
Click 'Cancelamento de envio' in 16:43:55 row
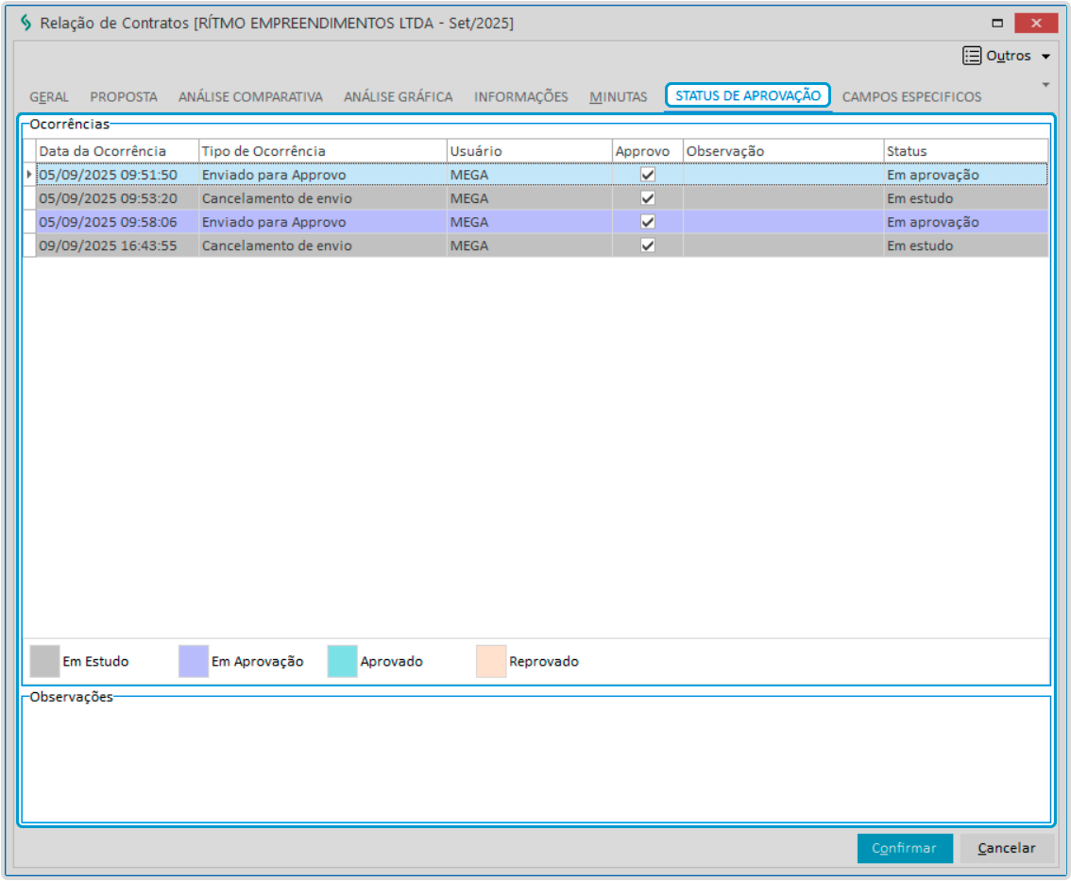(x=277, y=246)
